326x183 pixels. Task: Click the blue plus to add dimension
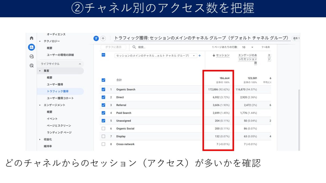coord(200,56)
